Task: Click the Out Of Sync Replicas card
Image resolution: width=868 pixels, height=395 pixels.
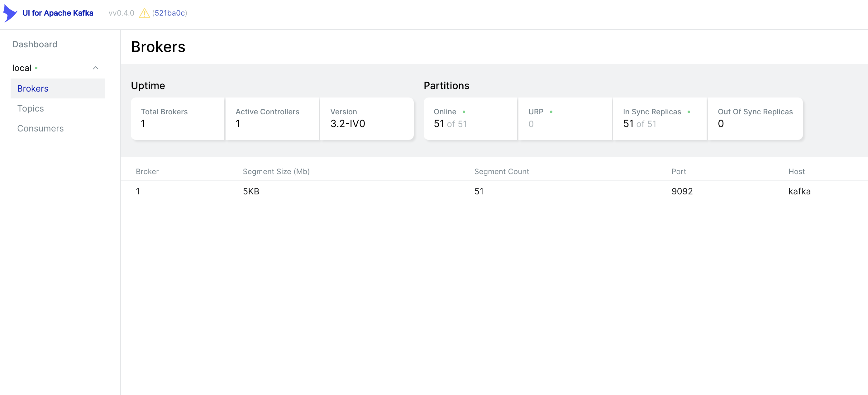Action: point(755,119)
